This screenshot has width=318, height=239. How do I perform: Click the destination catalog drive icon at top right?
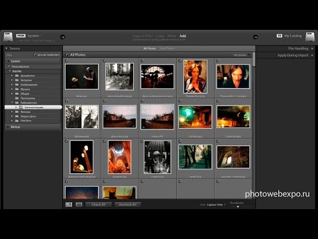[x=310, y=37]
